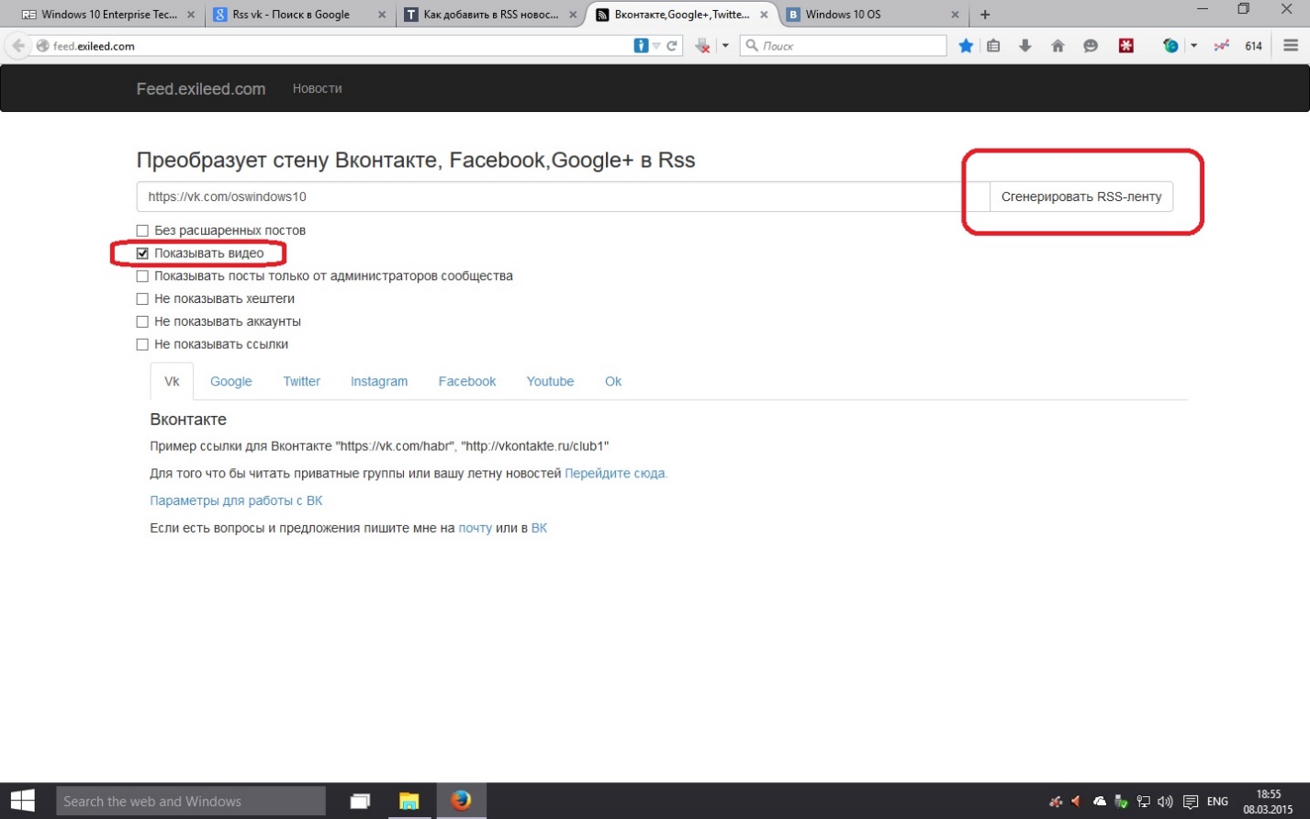Expand the dropdown arrow next to the globe icon

(1193, 45)
